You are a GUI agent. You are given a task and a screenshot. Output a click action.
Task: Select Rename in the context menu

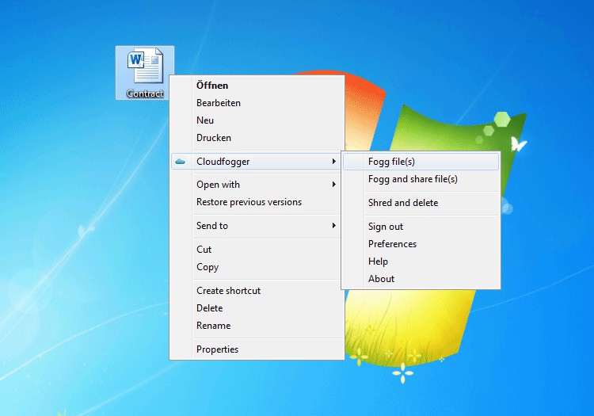click(257, 326)
